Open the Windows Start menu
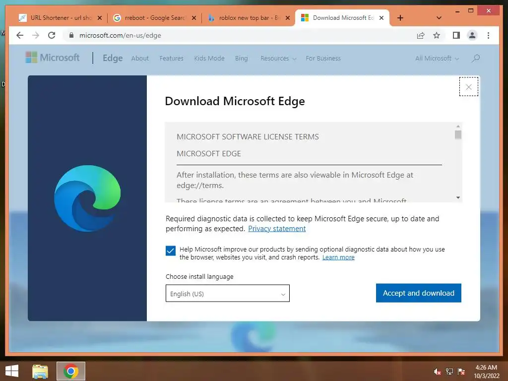 click(12, 371)
